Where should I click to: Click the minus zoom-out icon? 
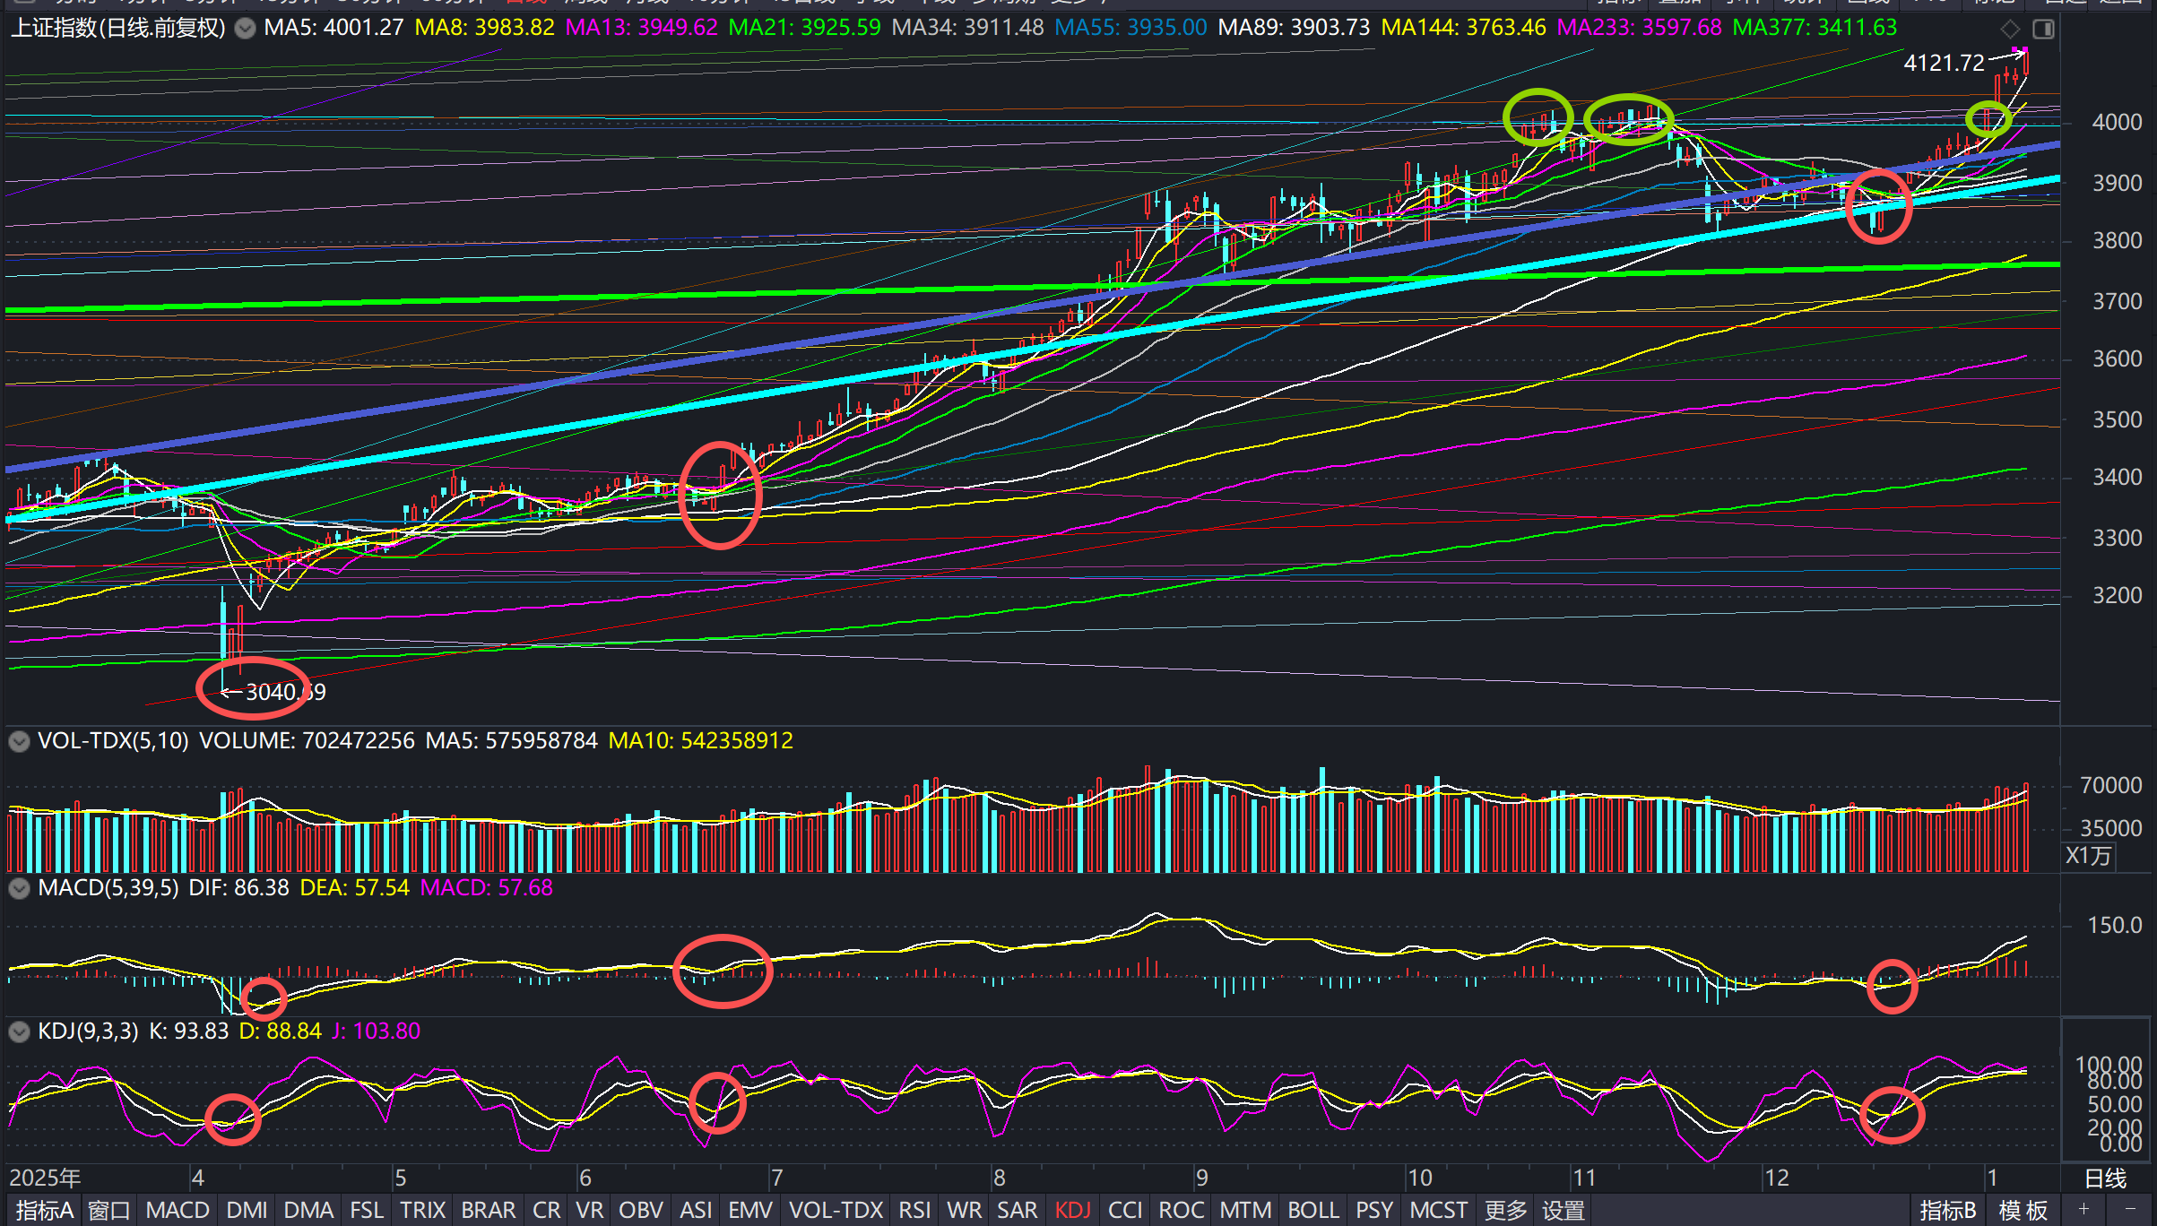tap(2130, 1210)
